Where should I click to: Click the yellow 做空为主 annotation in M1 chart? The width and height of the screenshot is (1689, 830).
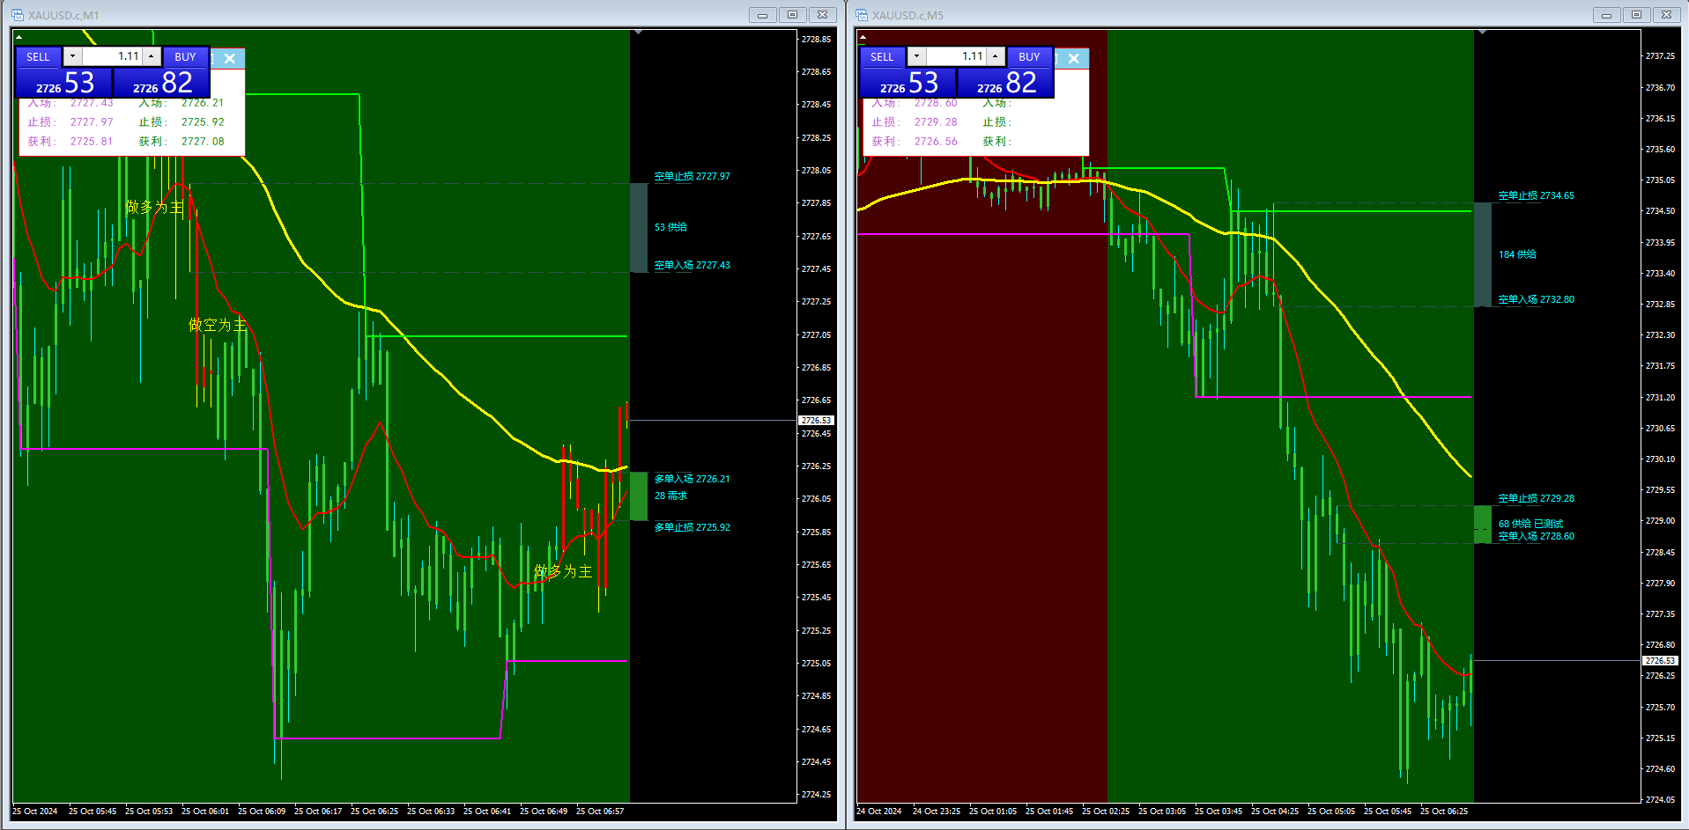(218, 325)
